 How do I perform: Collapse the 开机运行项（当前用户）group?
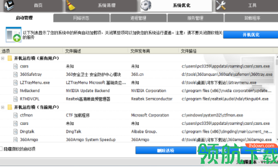coord(3,107)
